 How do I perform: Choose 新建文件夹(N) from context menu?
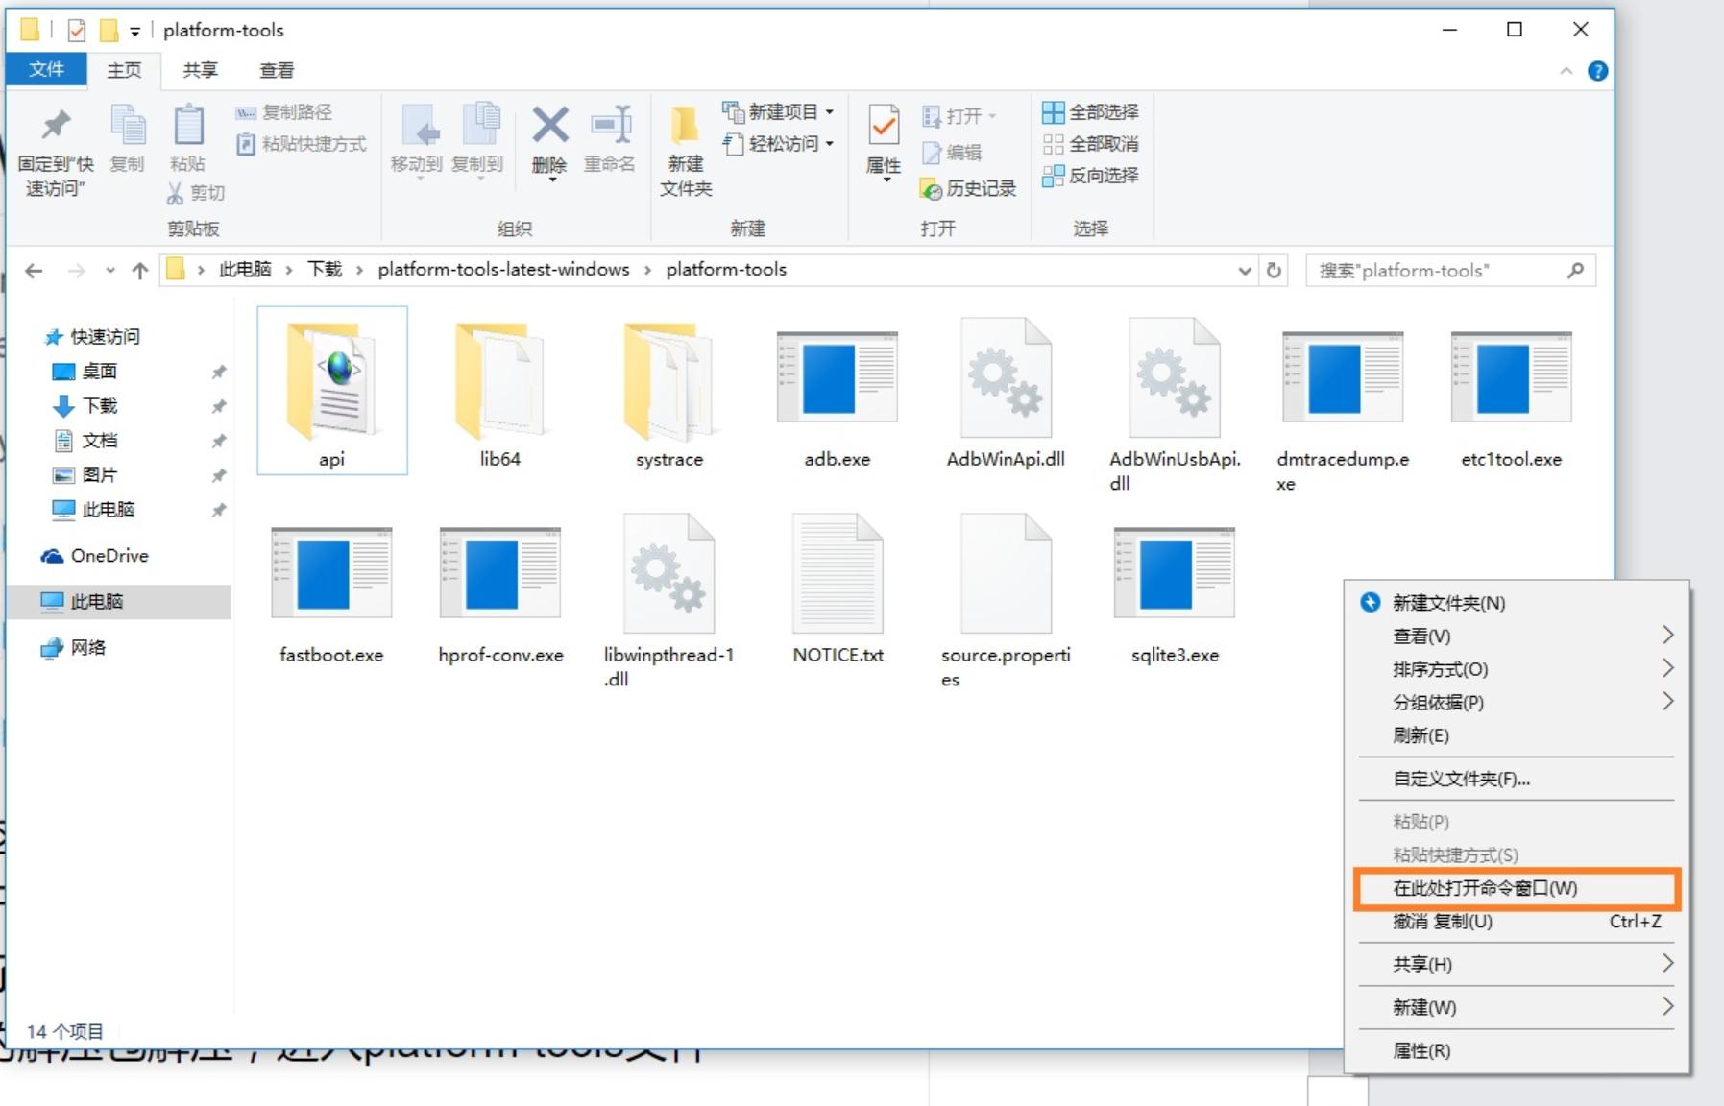[1517, 603]
